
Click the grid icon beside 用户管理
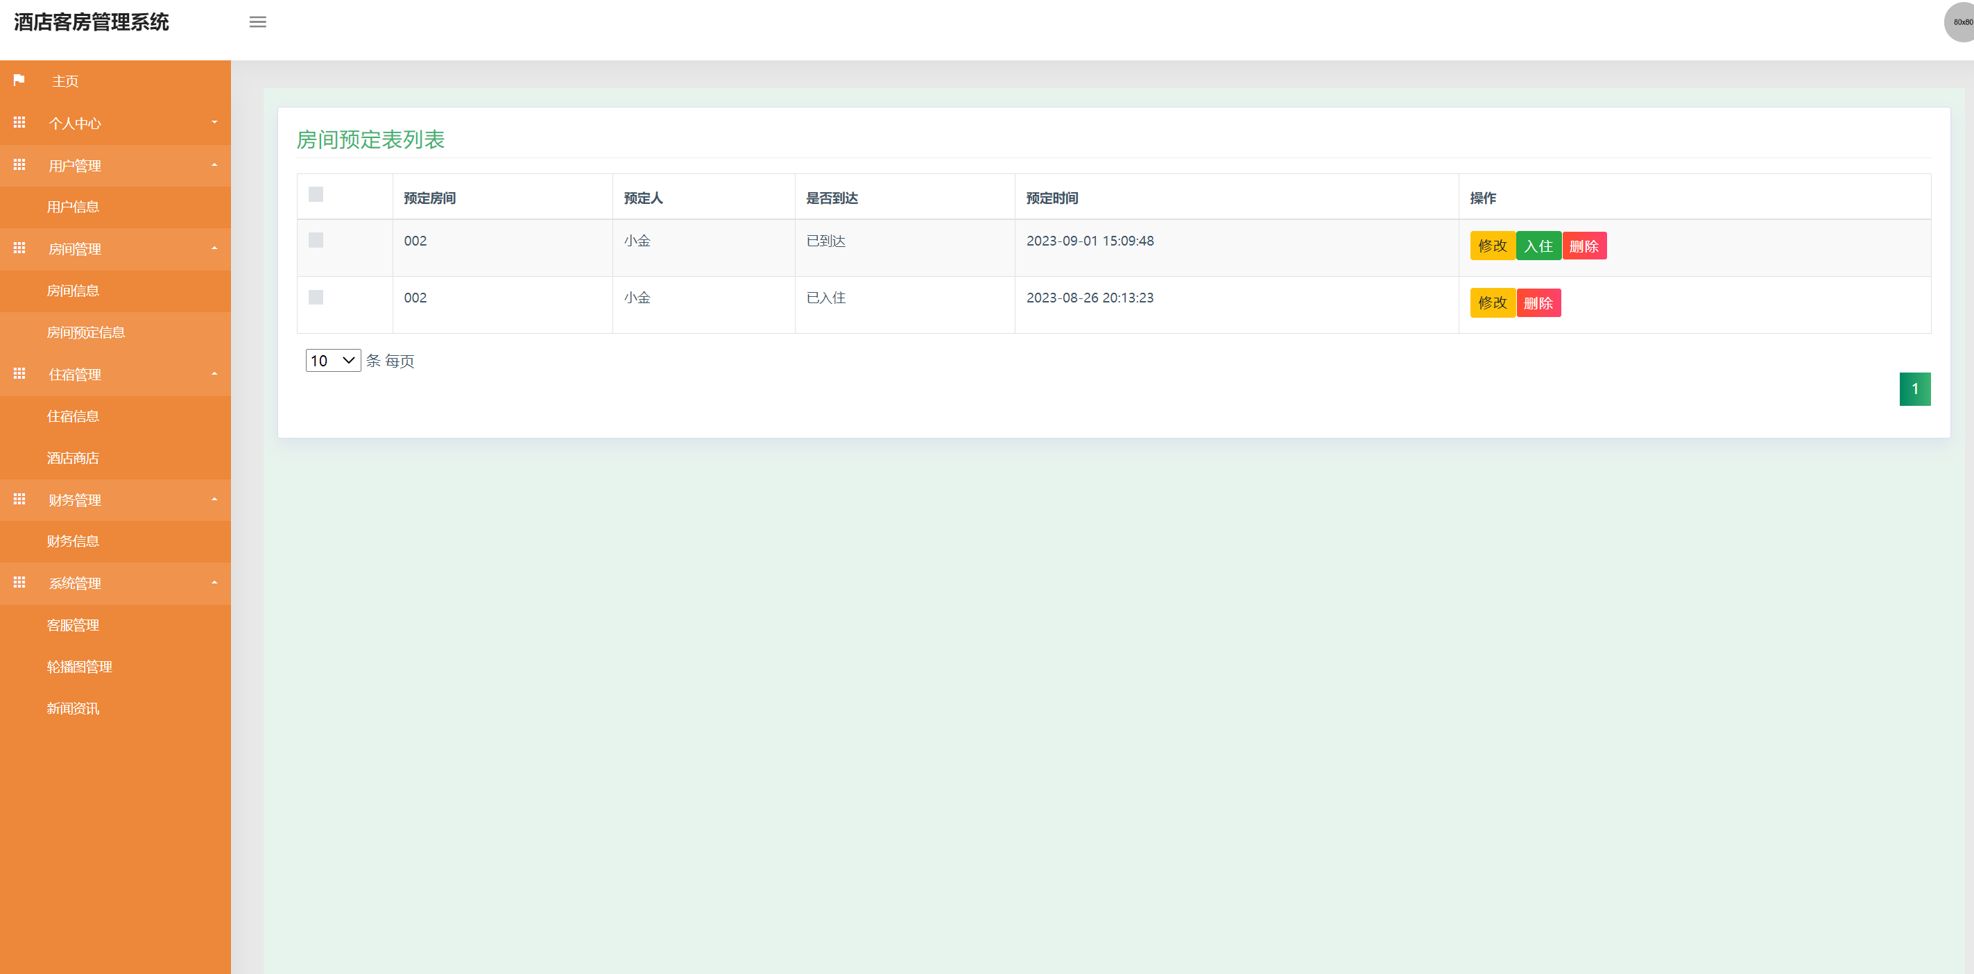19,164
